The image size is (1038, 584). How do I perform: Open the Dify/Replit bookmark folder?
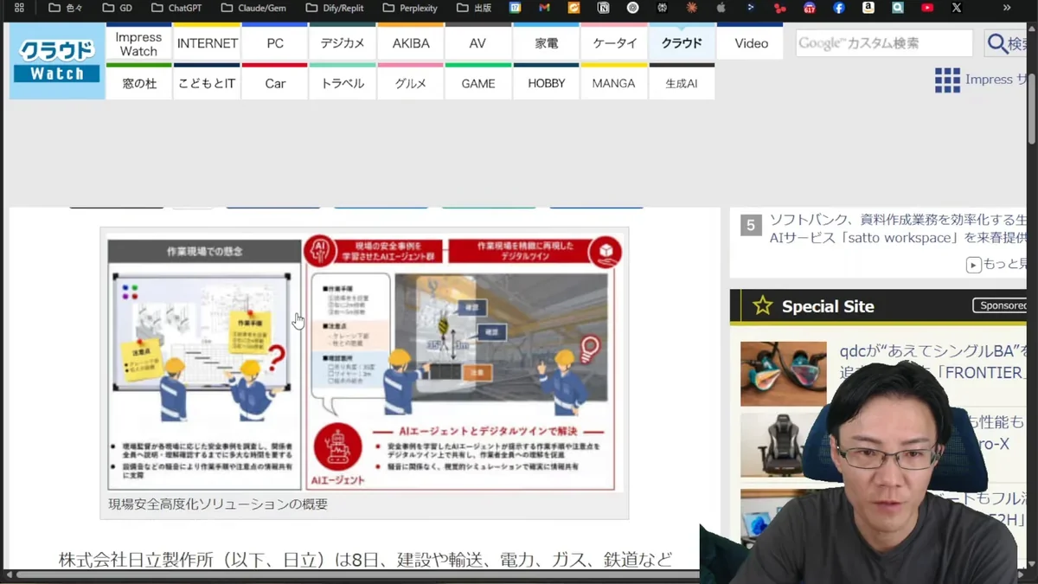(x=336, y=8)
